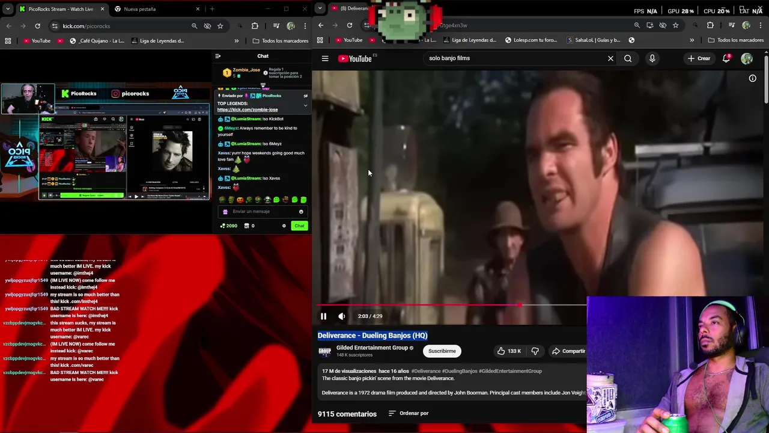This screenshot has width=769, height=433.
Task: Mute the YouTube video volume
Action: click(x=341, y=316)
